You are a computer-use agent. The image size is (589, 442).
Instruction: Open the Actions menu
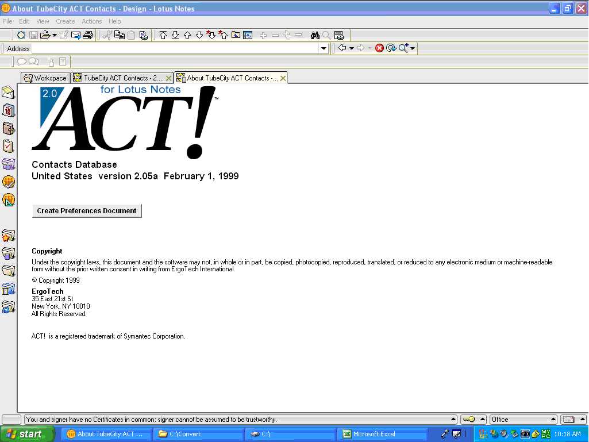pos(92,21)
